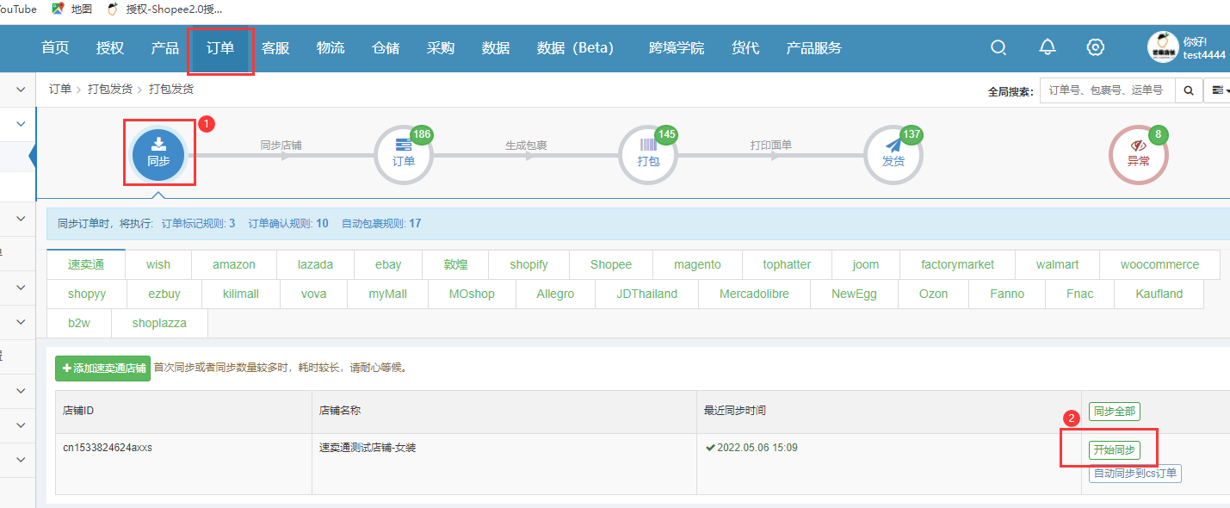Click the search magnifier icon in top bar
Screen dimensions: 1230x508
coord(998,47)
